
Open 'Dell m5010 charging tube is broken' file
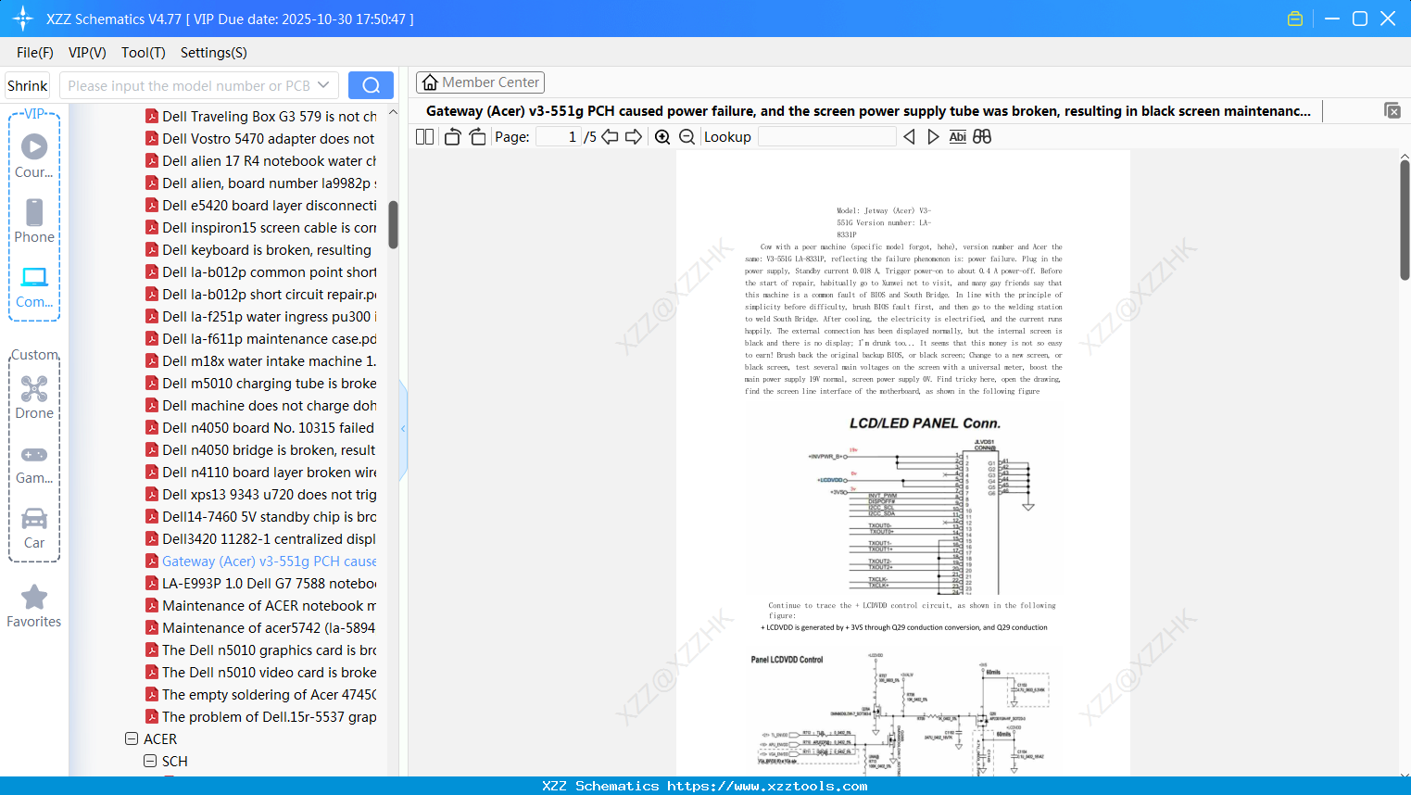269,383
